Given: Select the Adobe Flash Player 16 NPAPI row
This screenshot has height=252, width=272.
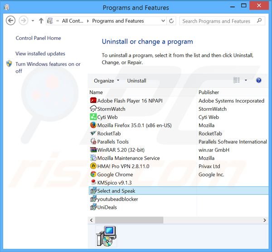Looking at the screenshot, I should [179, 101].
